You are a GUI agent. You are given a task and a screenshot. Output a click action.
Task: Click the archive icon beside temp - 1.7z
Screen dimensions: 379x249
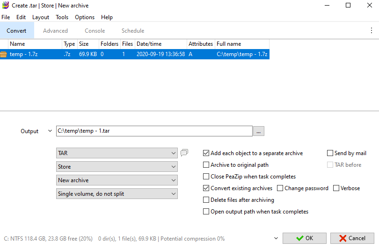point(3,54)
